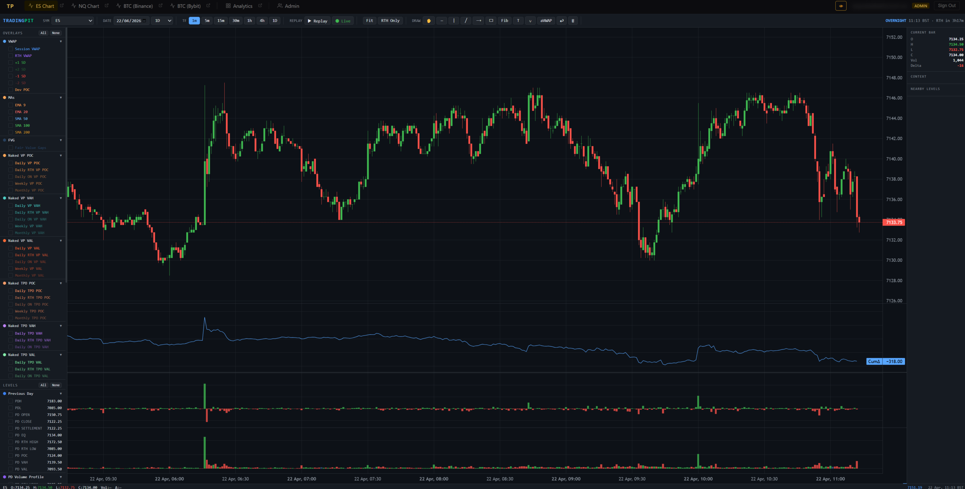Select the hand pan drawing tool
965x489 pixels.
429,21
